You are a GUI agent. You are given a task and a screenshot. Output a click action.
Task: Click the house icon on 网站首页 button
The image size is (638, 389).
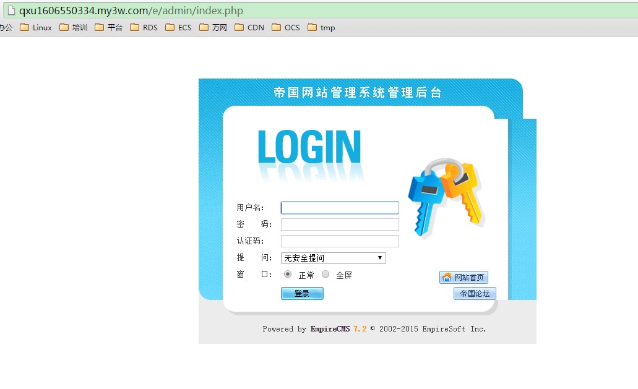coord(446,278)
